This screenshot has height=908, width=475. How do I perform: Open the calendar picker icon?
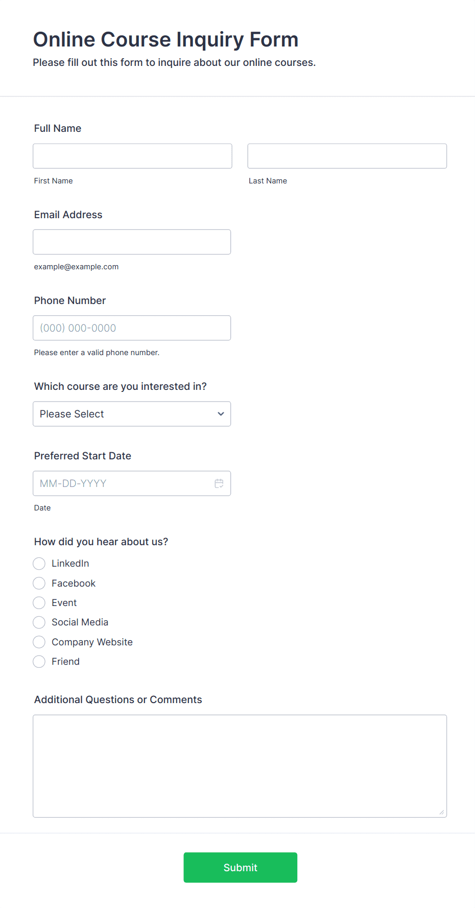click(x=219, y=483)
